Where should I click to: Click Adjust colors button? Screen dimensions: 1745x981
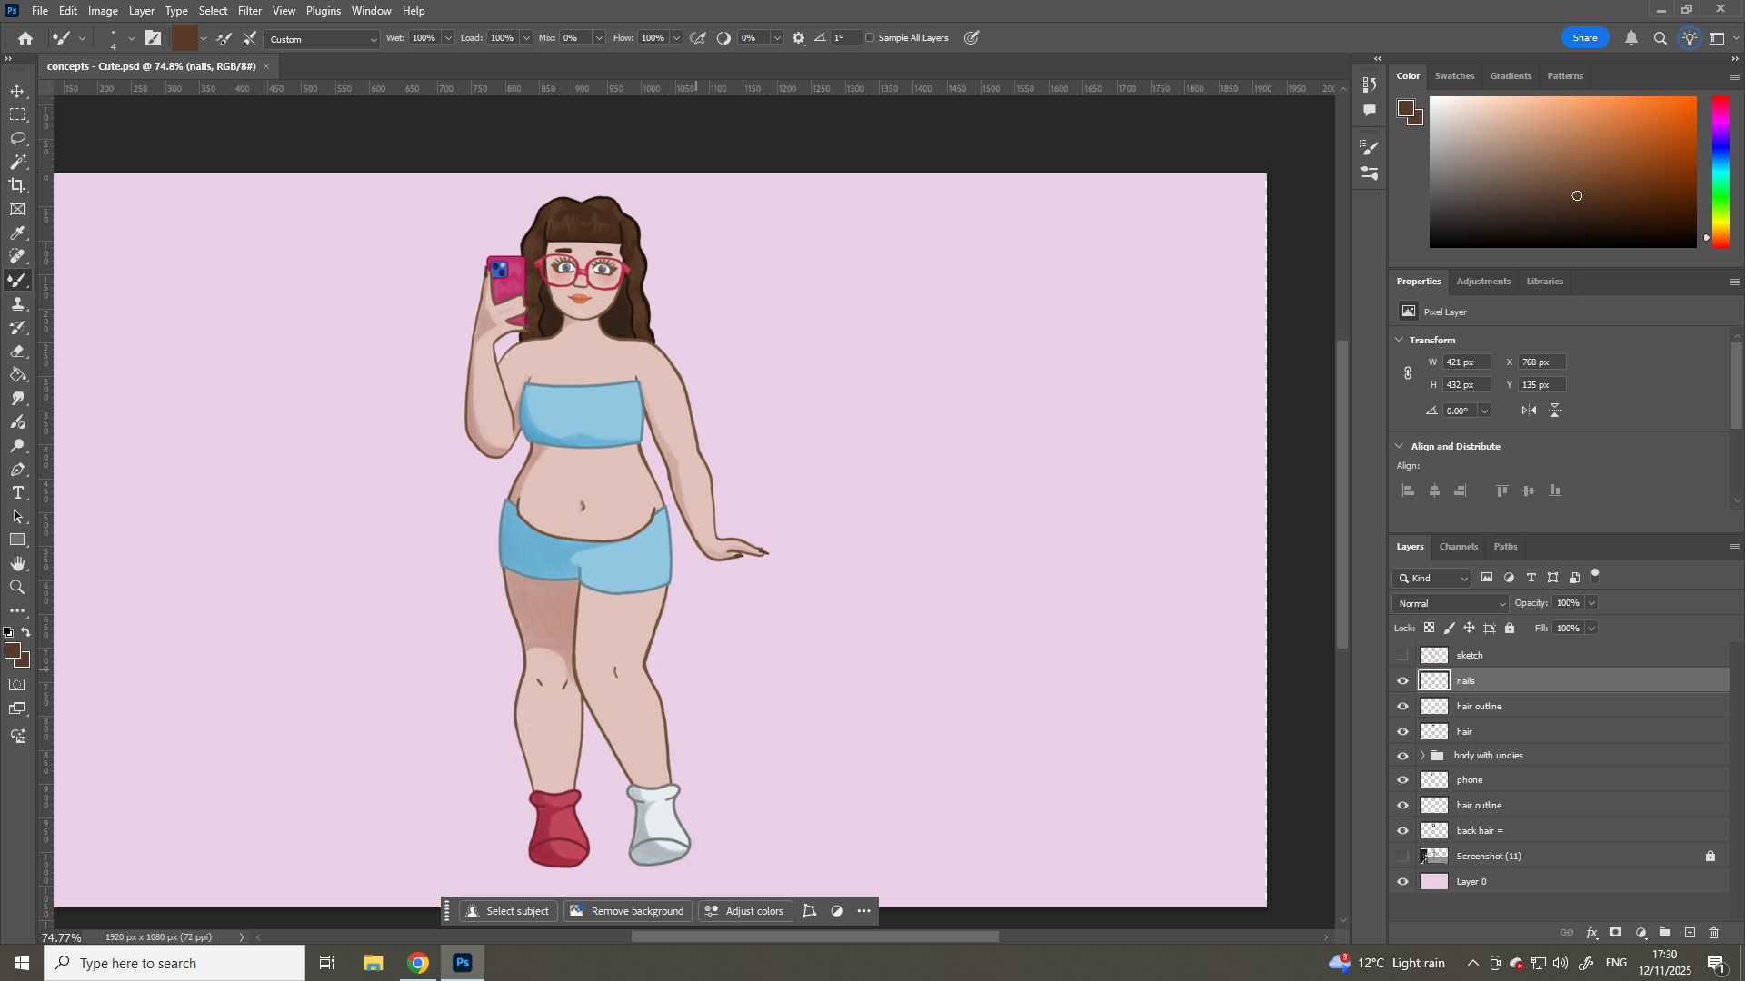click(744, 911)
